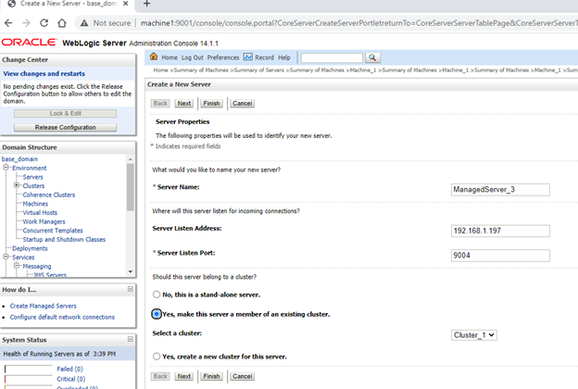Open Machines in Domain Structure tree
Viewport: 578px width, 389px height.
(x=35, y=204)
